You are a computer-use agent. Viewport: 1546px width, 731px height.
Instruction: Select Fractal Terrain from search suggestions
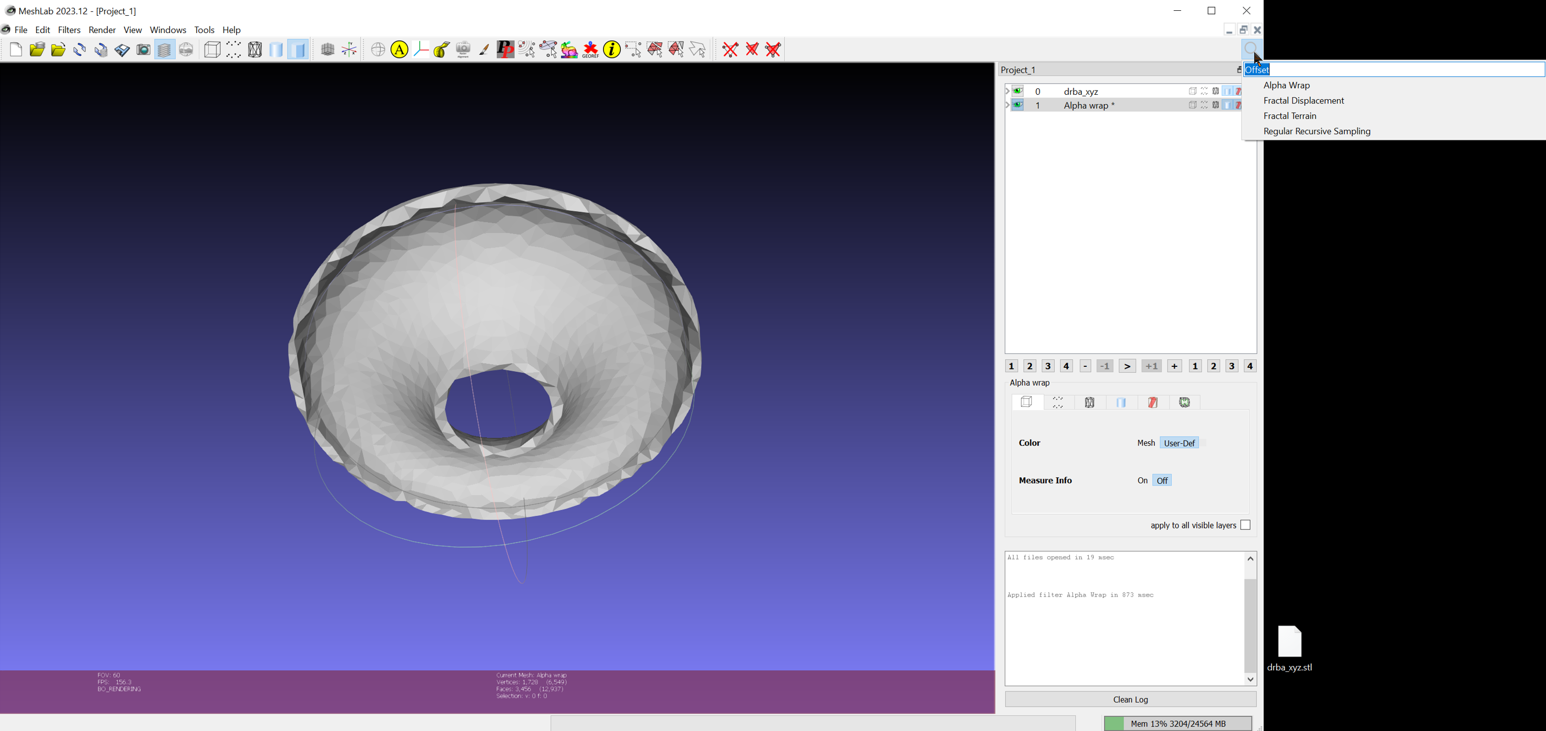click(x=1290, y=117)
